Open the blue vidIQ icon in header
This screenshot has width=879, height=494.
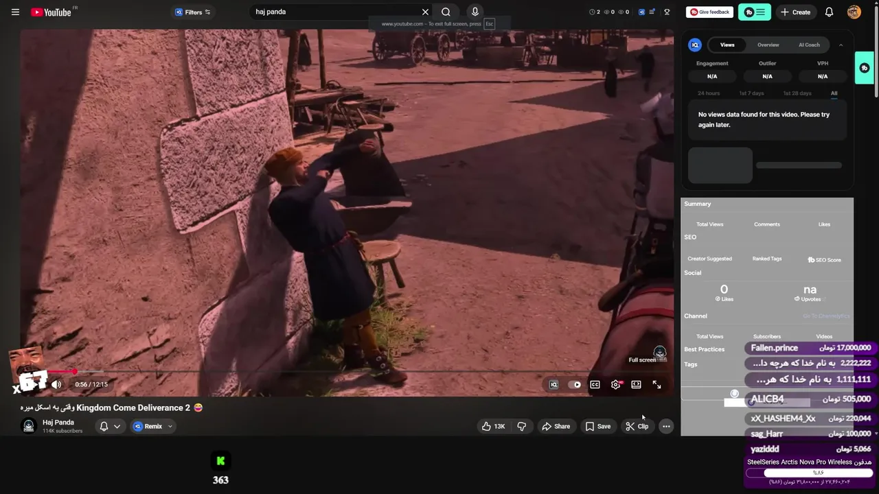[x=641, y=12]
